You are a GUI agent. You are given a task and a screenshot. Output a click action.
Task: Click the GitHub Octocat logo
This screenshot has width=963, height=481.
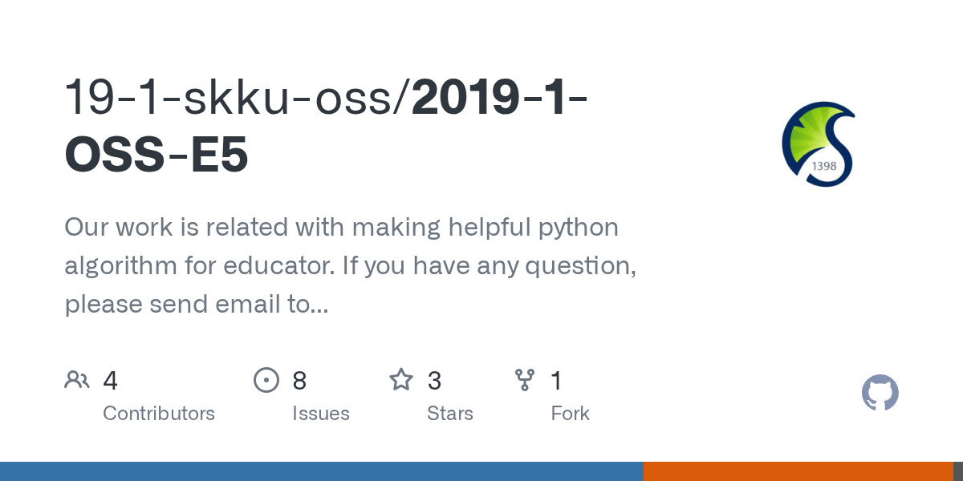coord(880,393)
